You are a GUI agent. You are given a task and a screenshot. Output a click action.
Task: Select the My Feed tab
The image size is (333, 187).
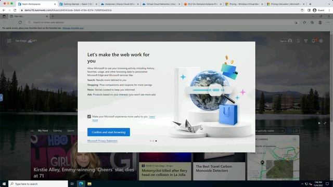43,130
